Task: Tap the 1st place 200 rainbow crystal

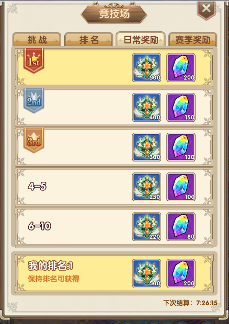Action: coord(181,67)
